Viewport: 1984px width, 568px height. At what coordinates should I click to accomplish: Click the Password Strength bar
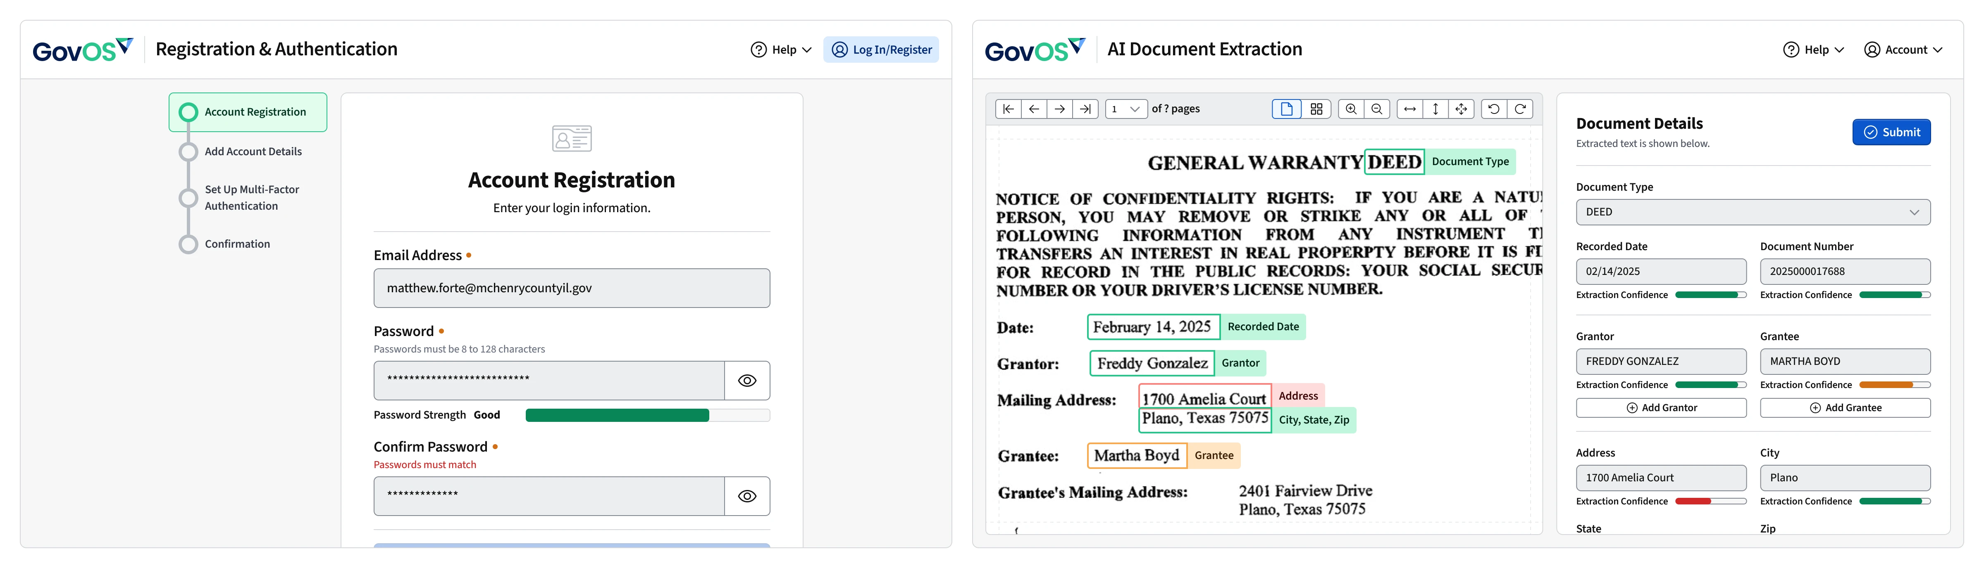pyautogui.click(x=647, y=416)
